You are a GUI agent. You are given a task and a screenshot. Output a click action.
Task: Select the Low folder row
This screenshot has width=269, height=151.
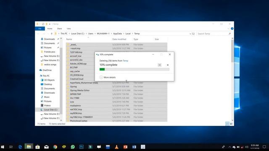point(116,102)
